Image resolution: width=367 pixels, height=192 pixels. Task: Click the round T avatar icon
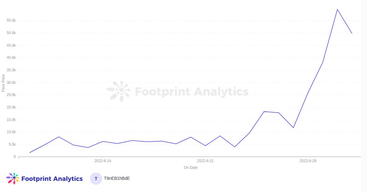tap(96, 179)
